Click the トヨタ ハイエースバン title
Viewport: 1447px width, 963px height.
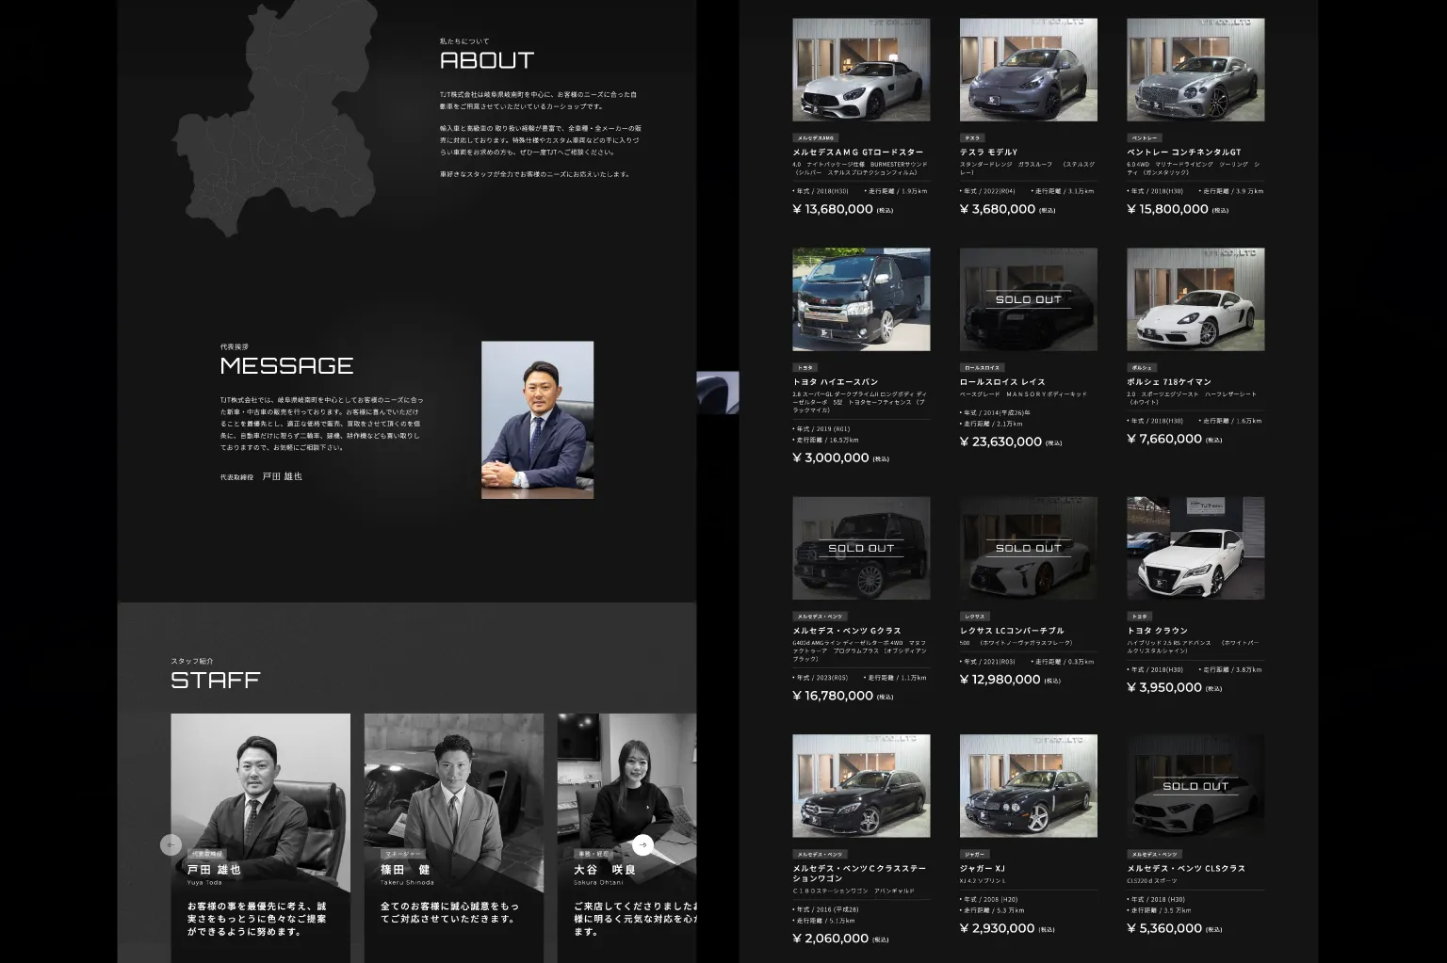pos(836,381)
